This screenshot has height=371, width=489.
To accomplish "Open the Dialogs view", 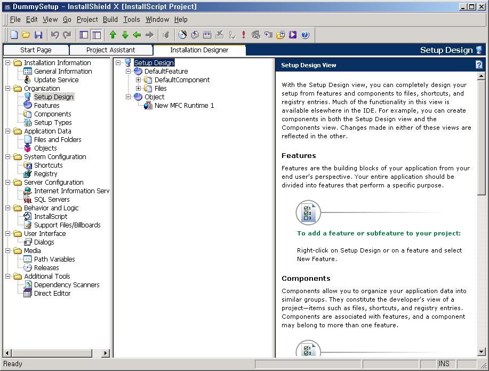I will [44, 242].
